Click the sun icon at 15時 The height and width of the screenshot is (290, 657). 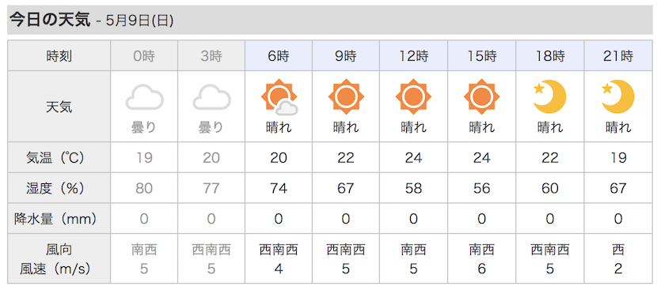click(x=481, y=96)
